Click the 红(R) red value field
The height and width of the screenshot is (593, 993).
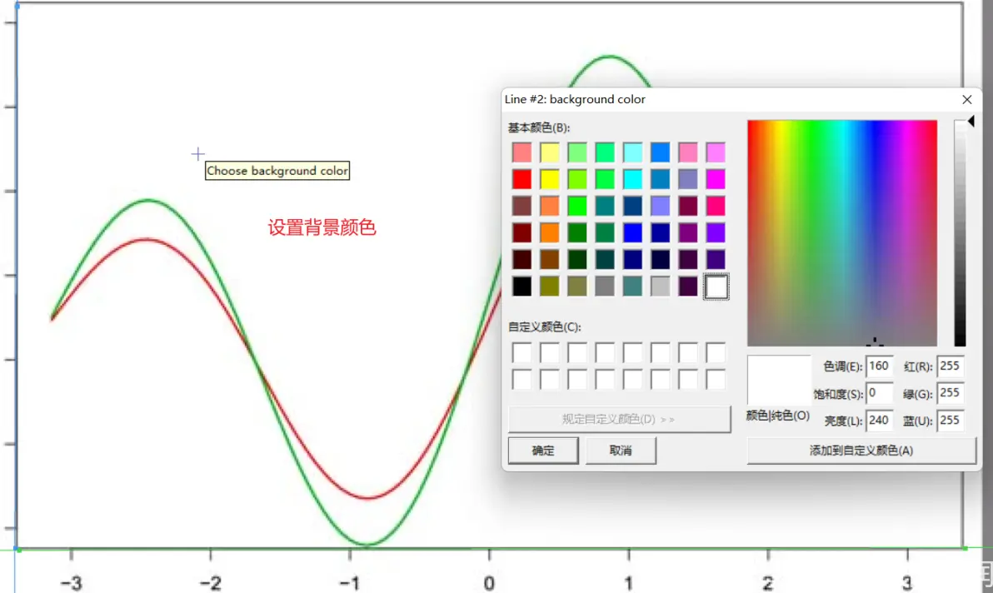pos(950,366)
